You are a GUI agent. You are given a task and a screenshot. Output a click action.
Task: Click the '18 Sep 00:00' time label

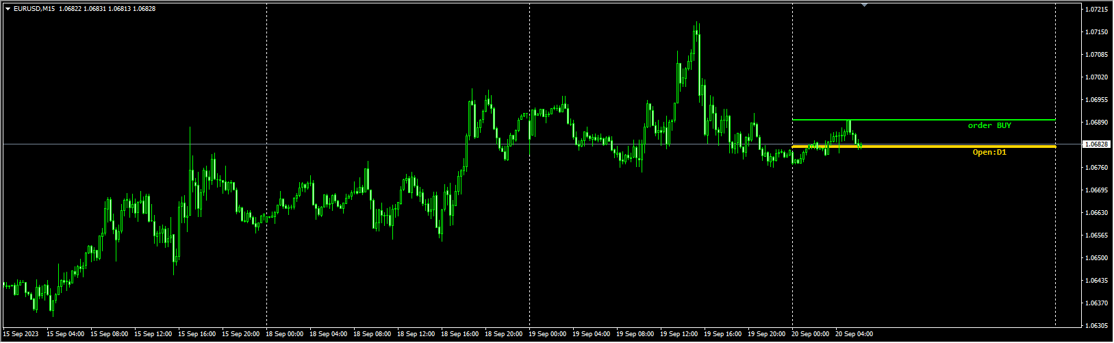[284, 335]
